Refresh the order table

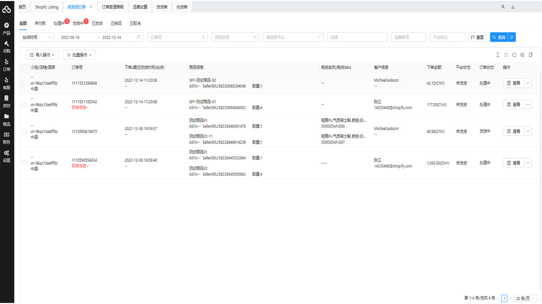point(514,55)
